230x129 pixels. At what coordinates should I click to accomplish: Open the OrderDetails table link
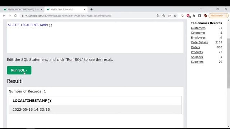coord(199,42)
